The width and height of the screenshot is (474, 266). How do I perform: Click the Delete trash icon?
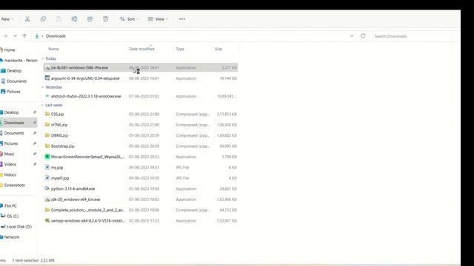click(x=105, y=19)
